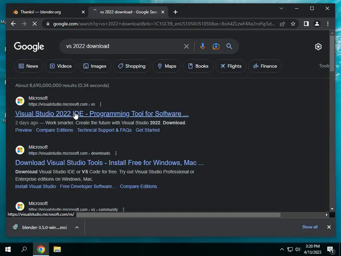
Task: Go to the Google homepage logo
Action: tap(29, 47)
